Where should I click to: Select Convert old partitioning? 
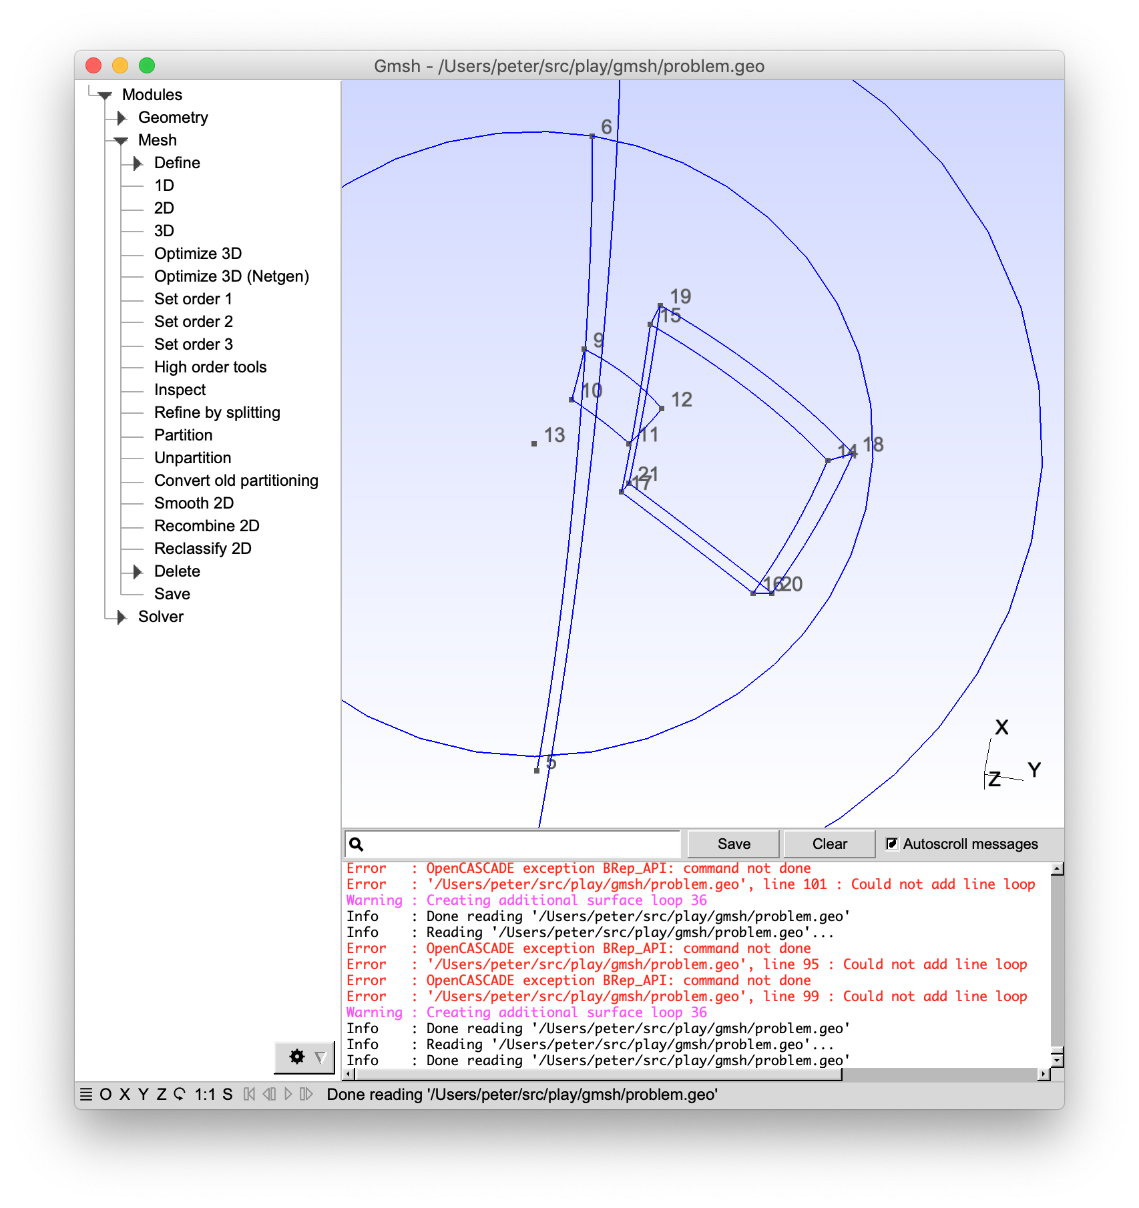click(236, 481)
